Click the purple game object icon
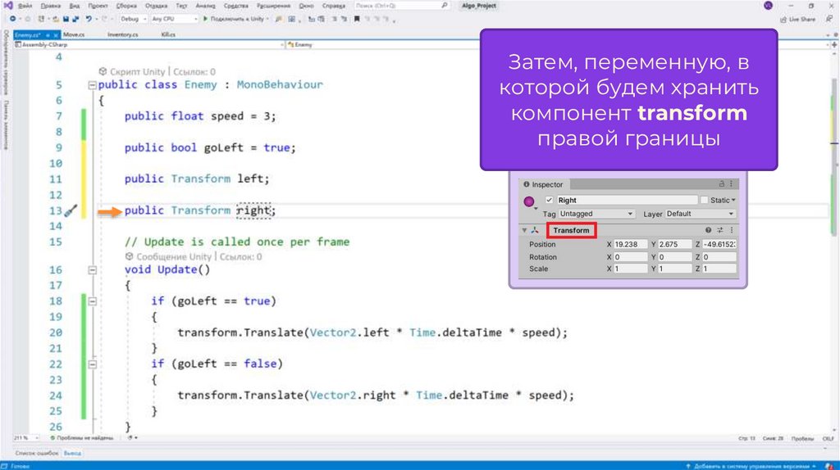Screen dimensions: 840x470 [529, 201]
